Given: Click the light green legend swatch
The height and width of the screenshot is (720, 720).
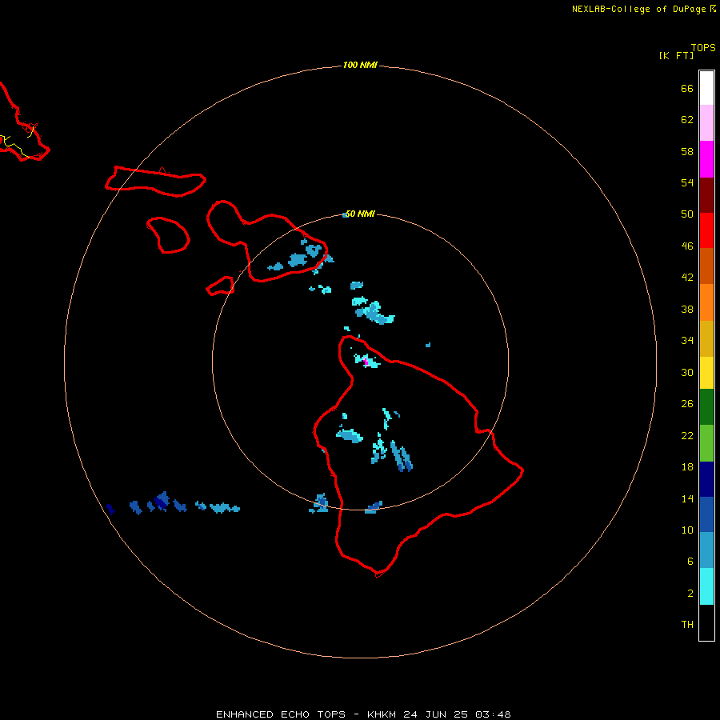Looking at the screenshot, I should 706,443.
